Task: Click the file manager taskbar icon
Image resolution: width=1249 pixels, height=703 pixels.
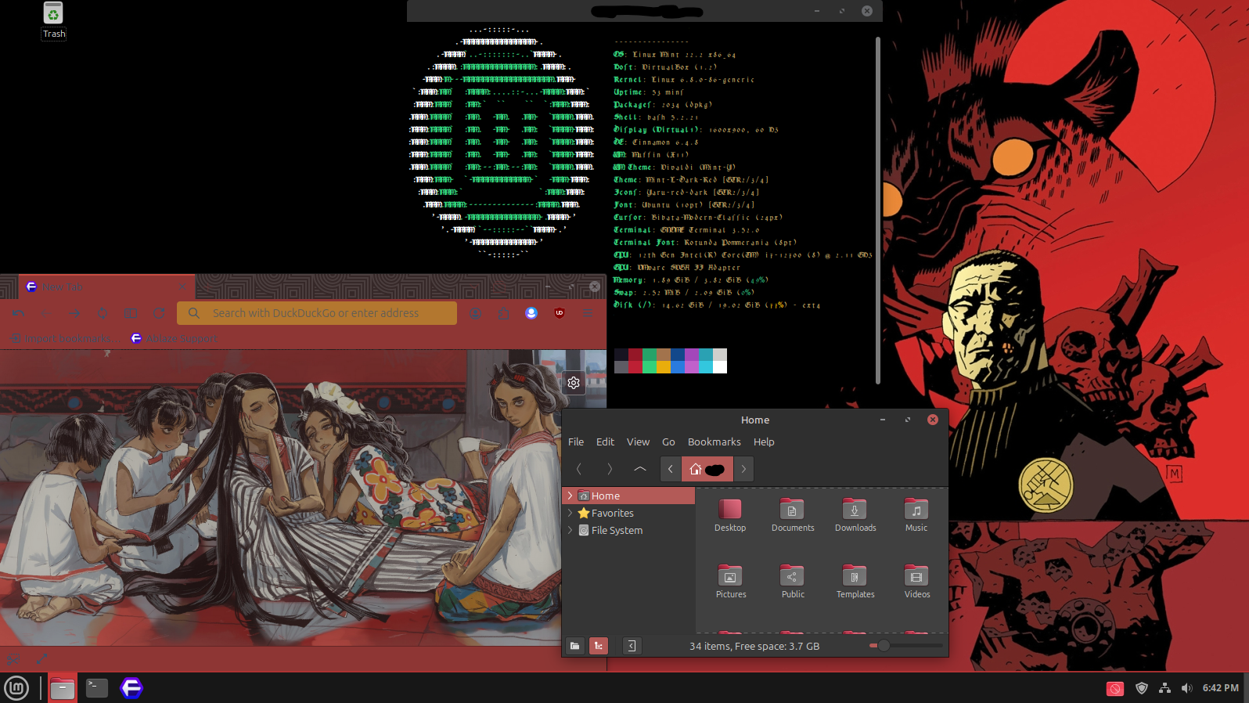Action: tap(63, 688)
